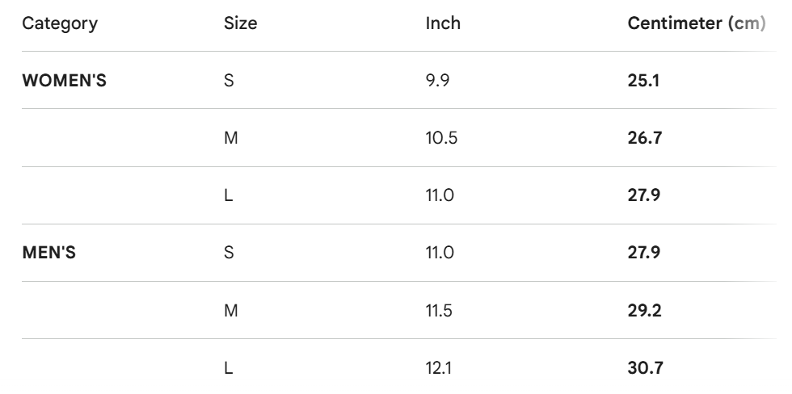792x394 pixels.
Task: Select the Category column header
Action: pyautogui.click(x=60, y=23)
